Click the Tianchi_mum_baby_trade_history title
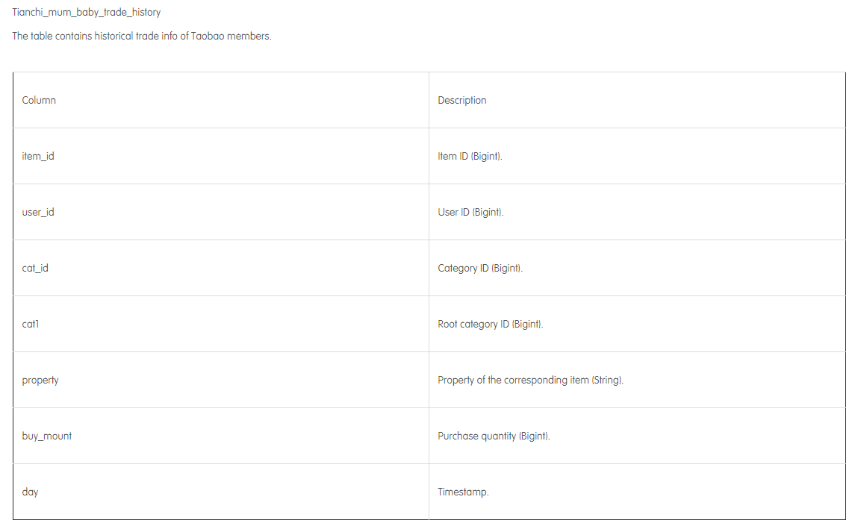Viewport: 855px width, 532px height. click(x=86, y=12)
